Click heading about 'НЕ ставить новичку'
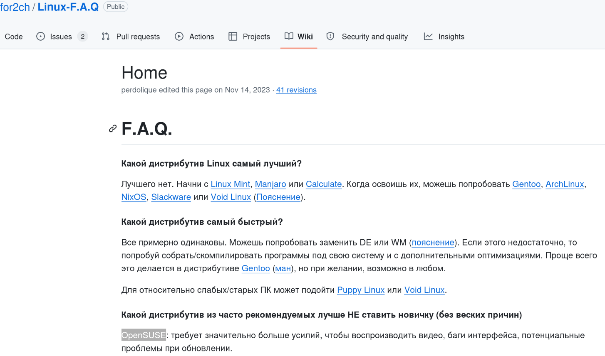605x356 pixels. click(322, 315)
